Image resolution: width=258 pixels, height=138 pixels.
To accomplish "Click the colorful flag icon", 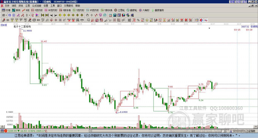I will pyautogui.click(x=37, y=15).
